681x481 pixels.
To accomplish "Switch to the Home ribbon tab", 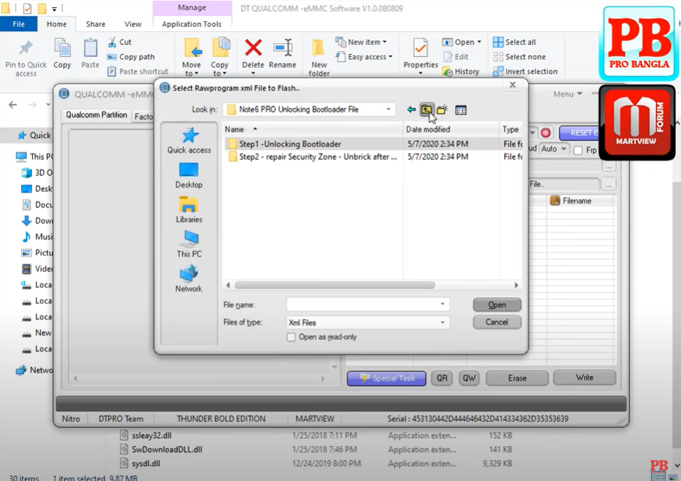I will click(x=57, y=24).
